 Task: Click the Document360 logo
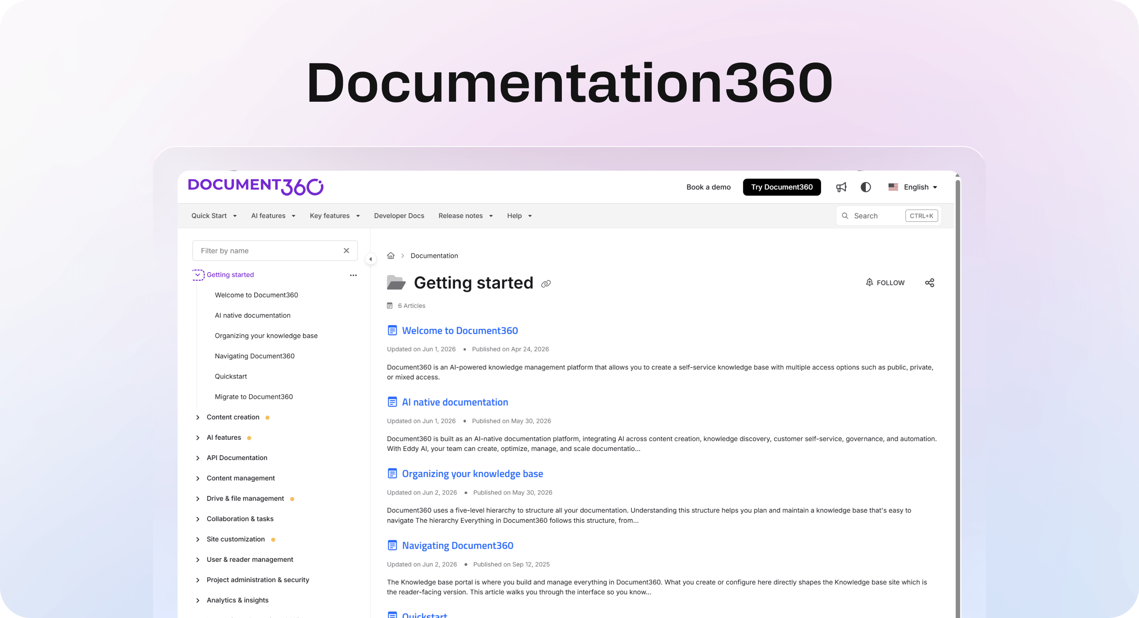256,186
